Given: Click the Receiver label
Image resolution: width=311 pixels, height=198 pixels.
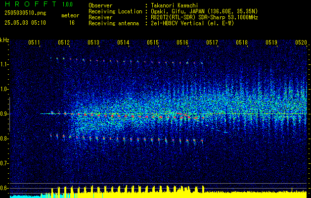Looking at the screenshot, I should [100, 17].
